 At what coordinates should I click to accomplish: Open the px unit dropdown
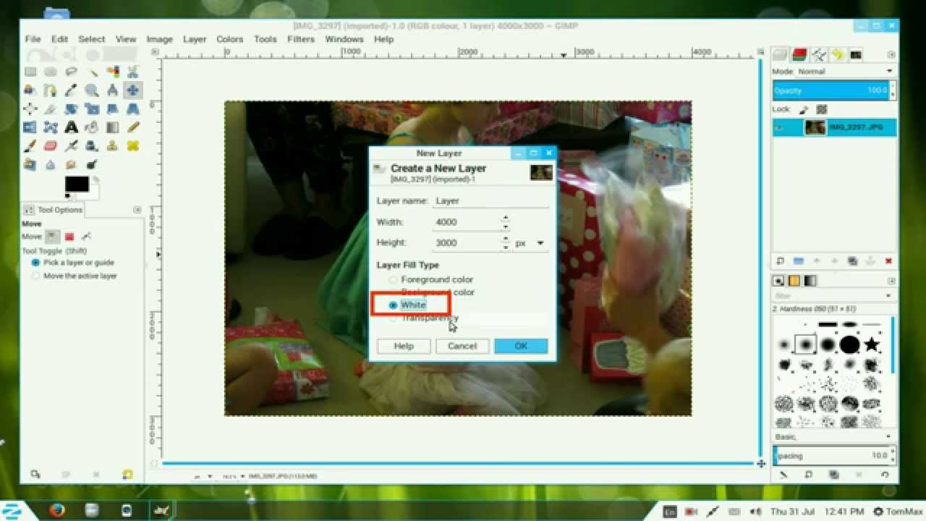pos(530,244)
